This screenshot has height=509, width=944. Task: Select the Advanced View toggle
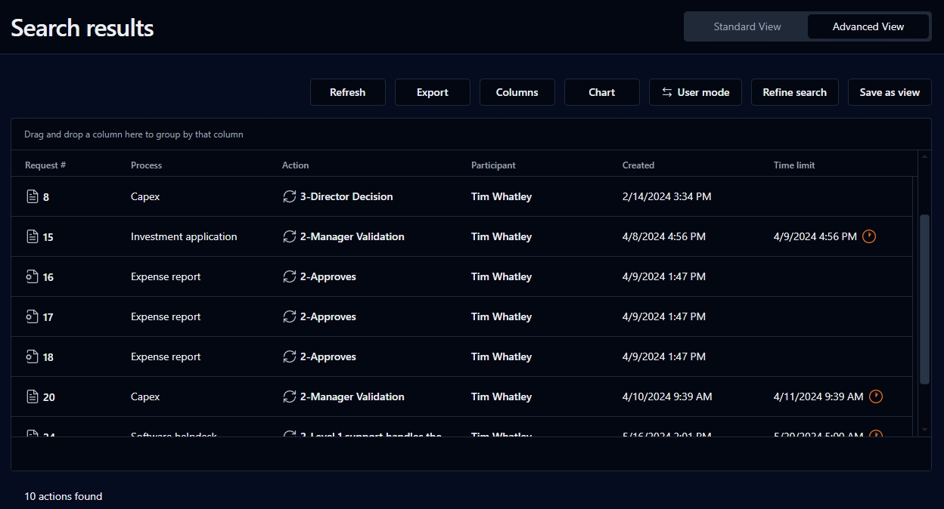[868, 26]
